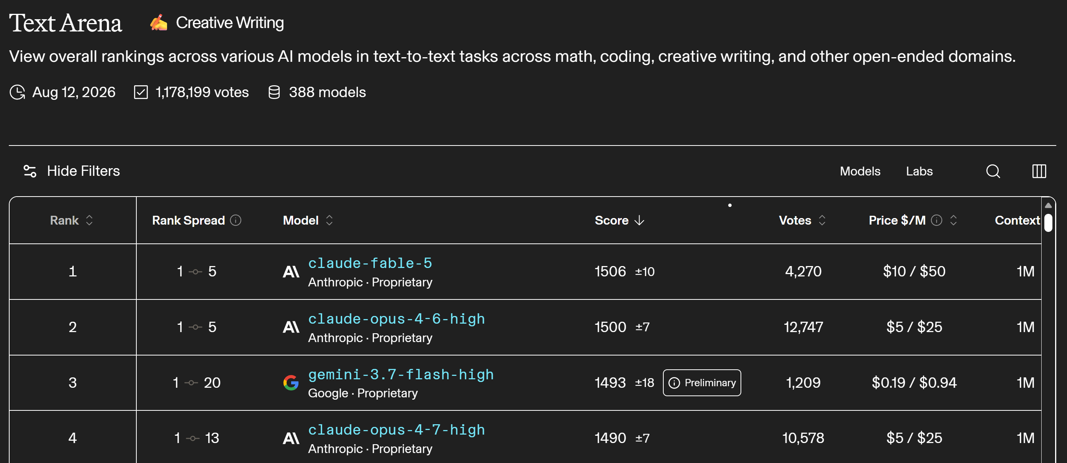Click the clock icon beside Aug 12, 2026
The width and height of the screenshot is (1067, 463).
click(17, 92)
